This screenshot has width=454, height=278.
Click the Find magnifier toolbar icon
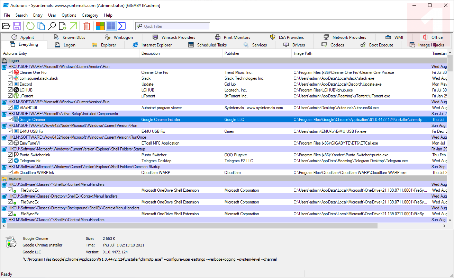[x=52, y=26]
